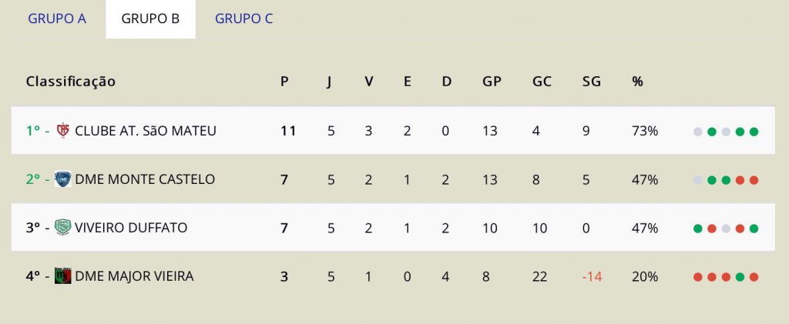Select the GRUPO B tab

click(150, 18)
